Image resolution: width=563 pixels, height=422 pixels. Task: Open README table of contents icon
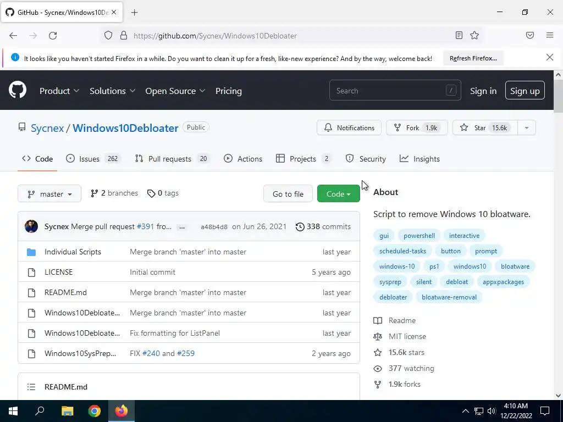coord(31,387)
